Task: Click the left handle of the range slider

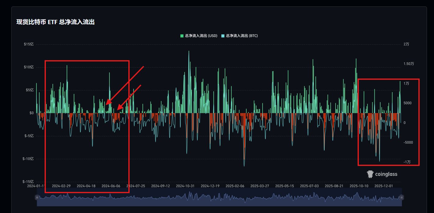Action: (37, 197)
